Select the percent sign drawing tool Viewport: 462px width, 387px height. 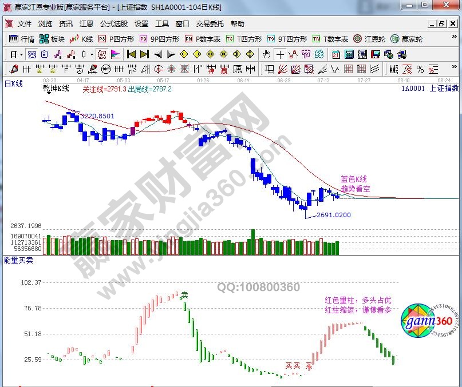(x=420, y=69)
